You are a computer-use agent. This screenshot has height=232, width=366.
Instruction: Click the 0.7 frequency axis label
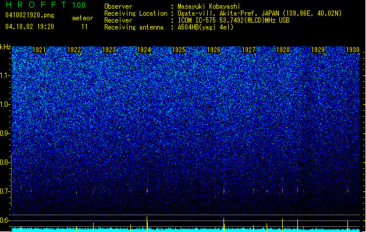click(5, 191)
